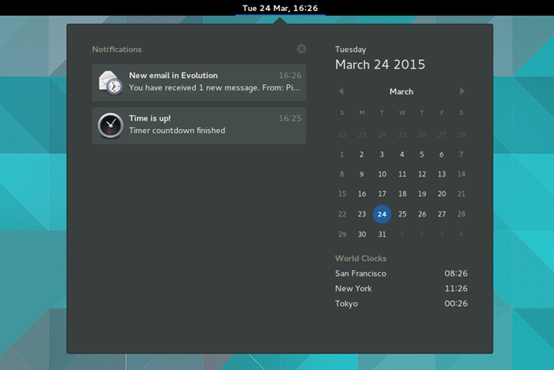Click the San Francisco time 08:26
Viewport: 554px width, 370px height.
coord(456,273)
